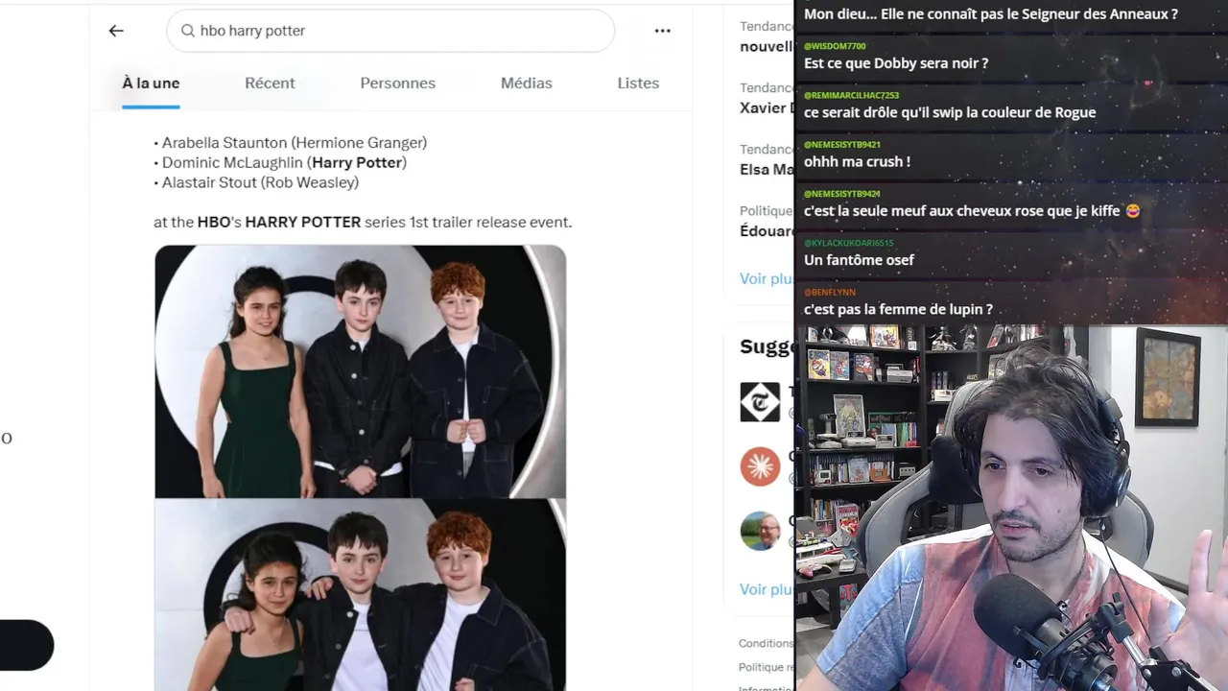Click the 'Politique' footer link
This screenshot has height=691, width=1228.
(766, 667)
